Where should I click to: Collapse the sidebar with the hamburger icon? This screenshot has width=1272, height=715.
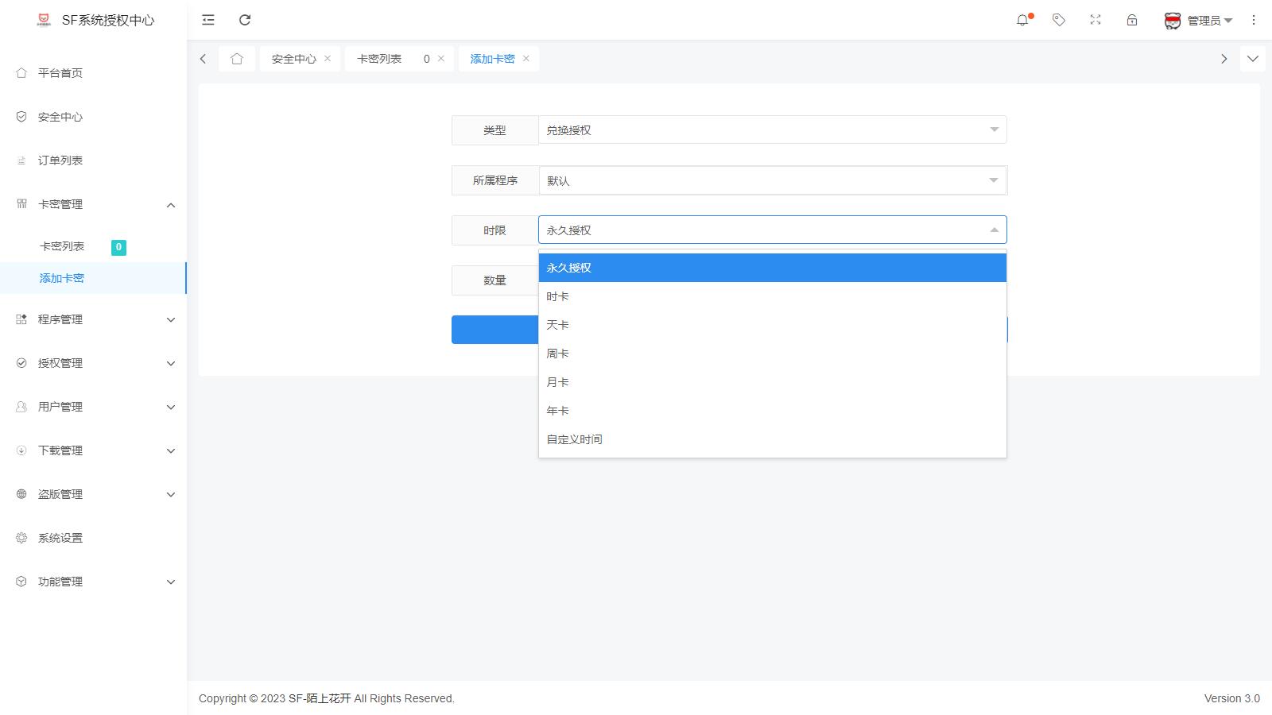(207, 20)
